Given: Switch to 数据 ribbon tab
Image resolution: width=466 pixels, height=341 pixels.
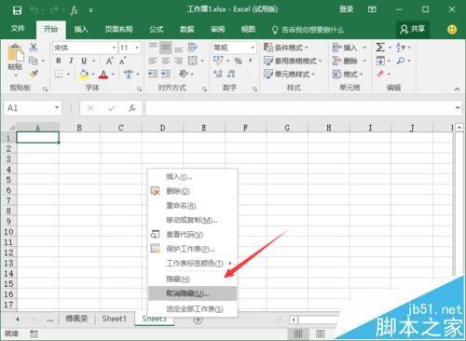Looking at the screenshot, I should tap(187, 30).
